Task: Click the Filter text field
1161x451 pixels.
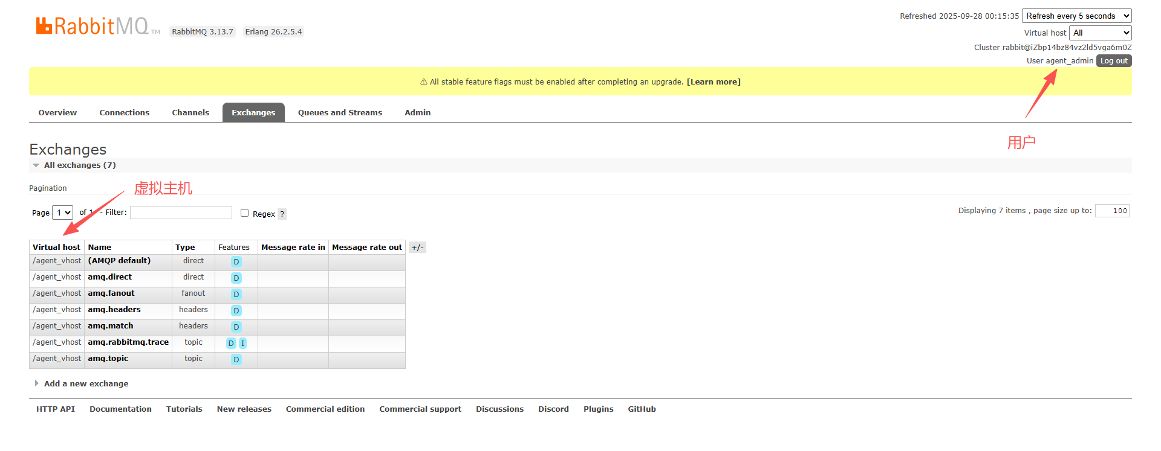Action: [x=181, y=213]
